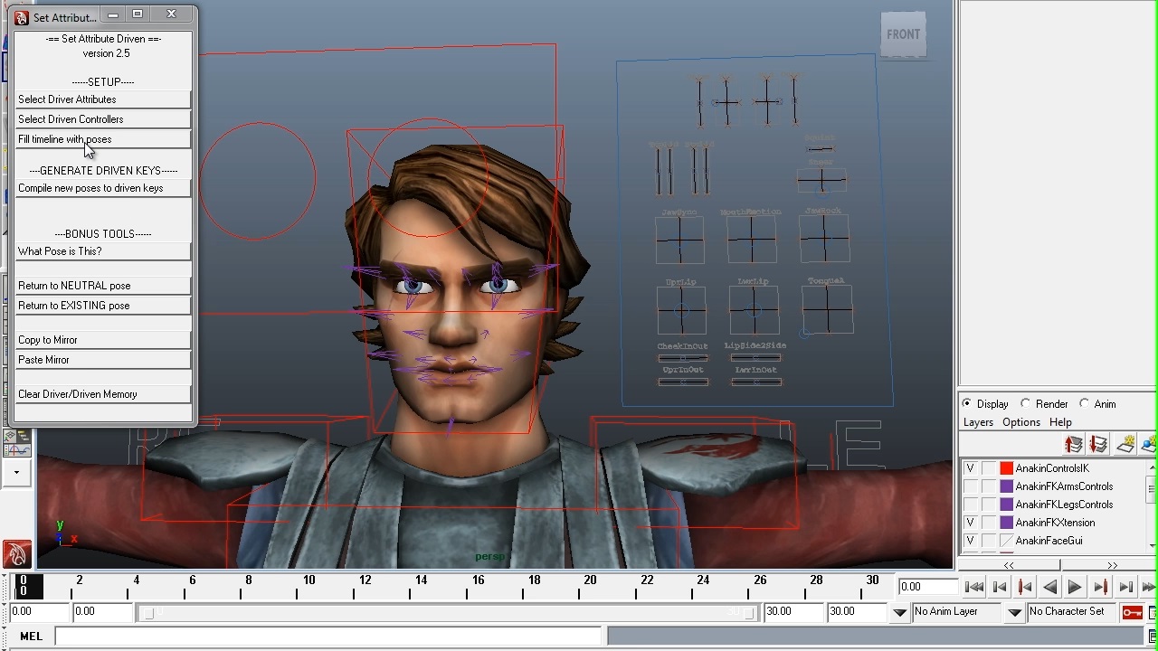
Task: Create layer from selected objects icon
Action: click(x=1150, y=444)
